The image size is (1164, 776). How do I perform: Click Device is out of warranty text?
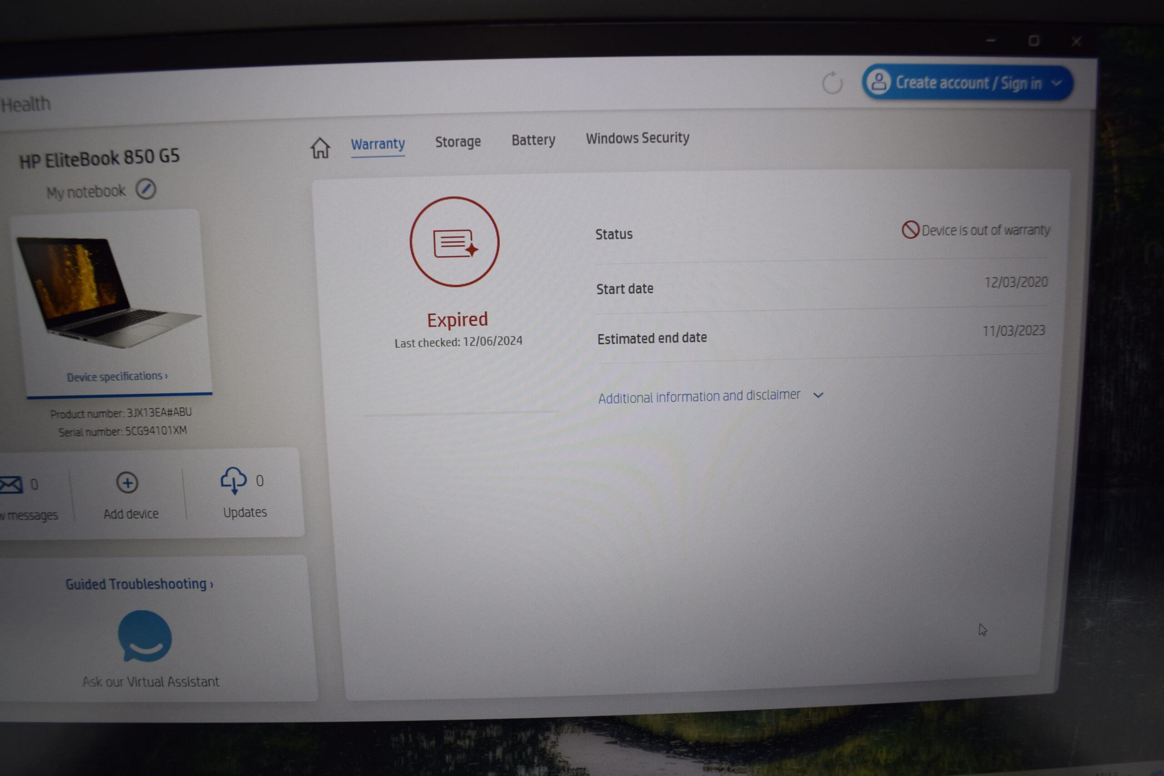tap(985, 230)
